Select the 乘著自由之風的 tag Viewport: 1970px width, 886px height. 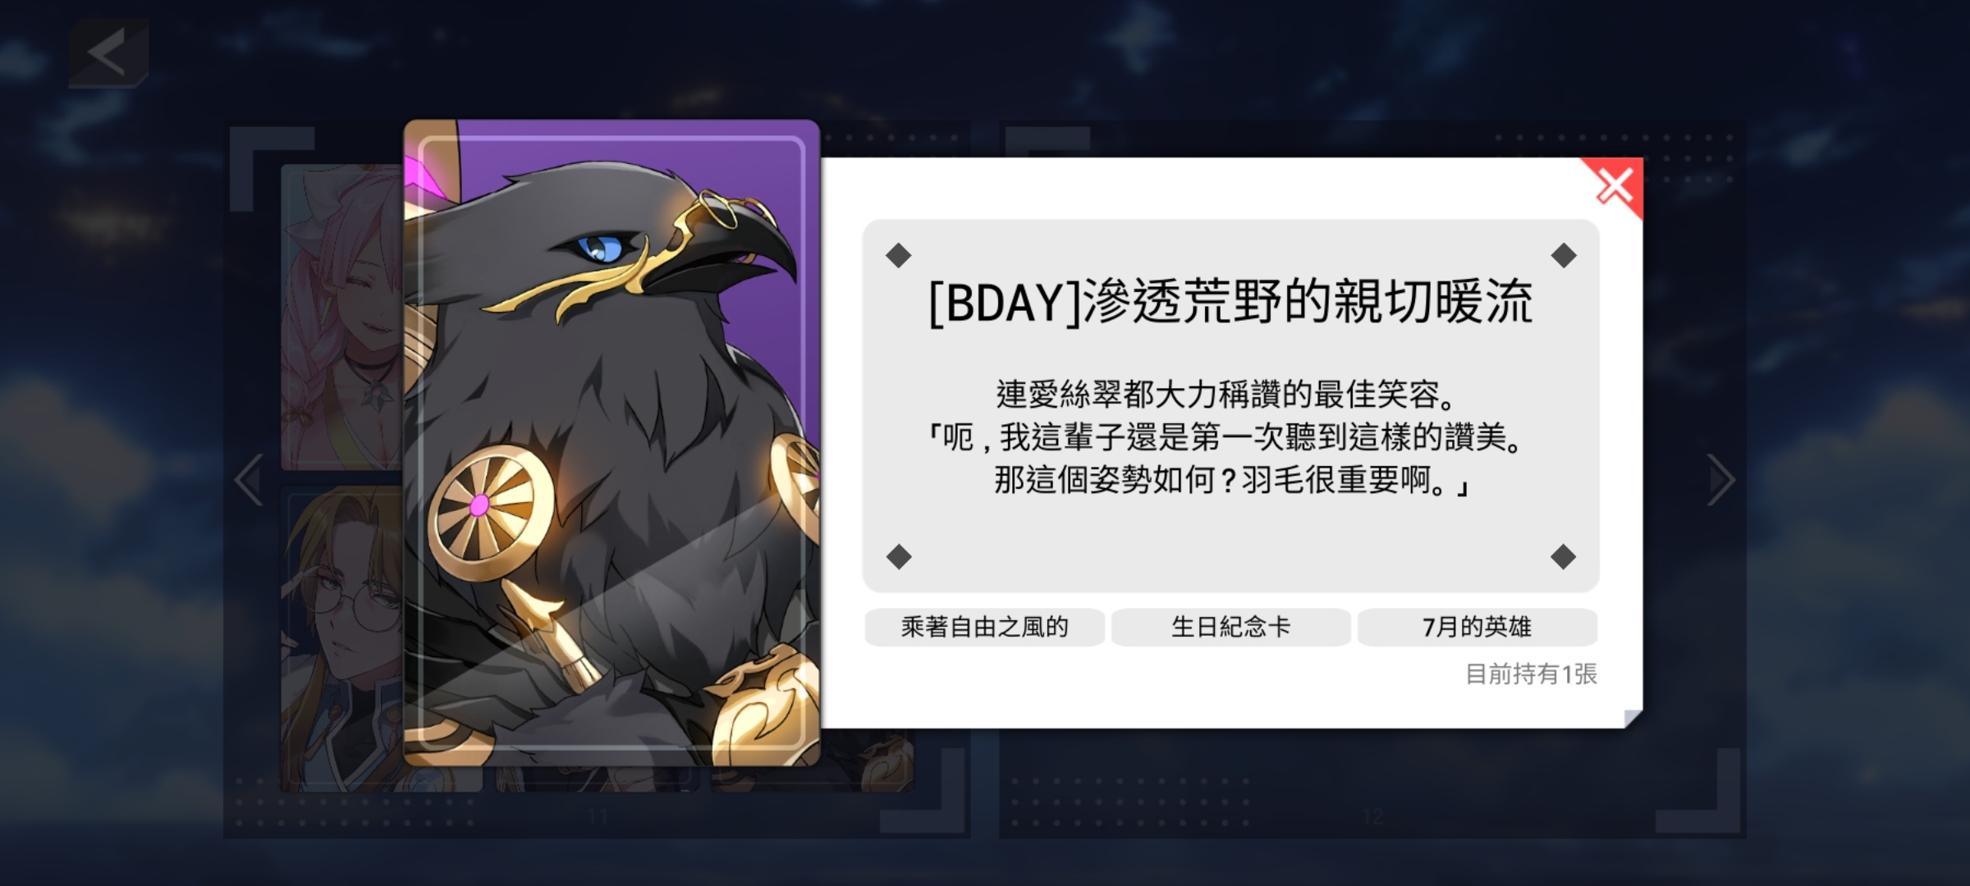(984, 628)
